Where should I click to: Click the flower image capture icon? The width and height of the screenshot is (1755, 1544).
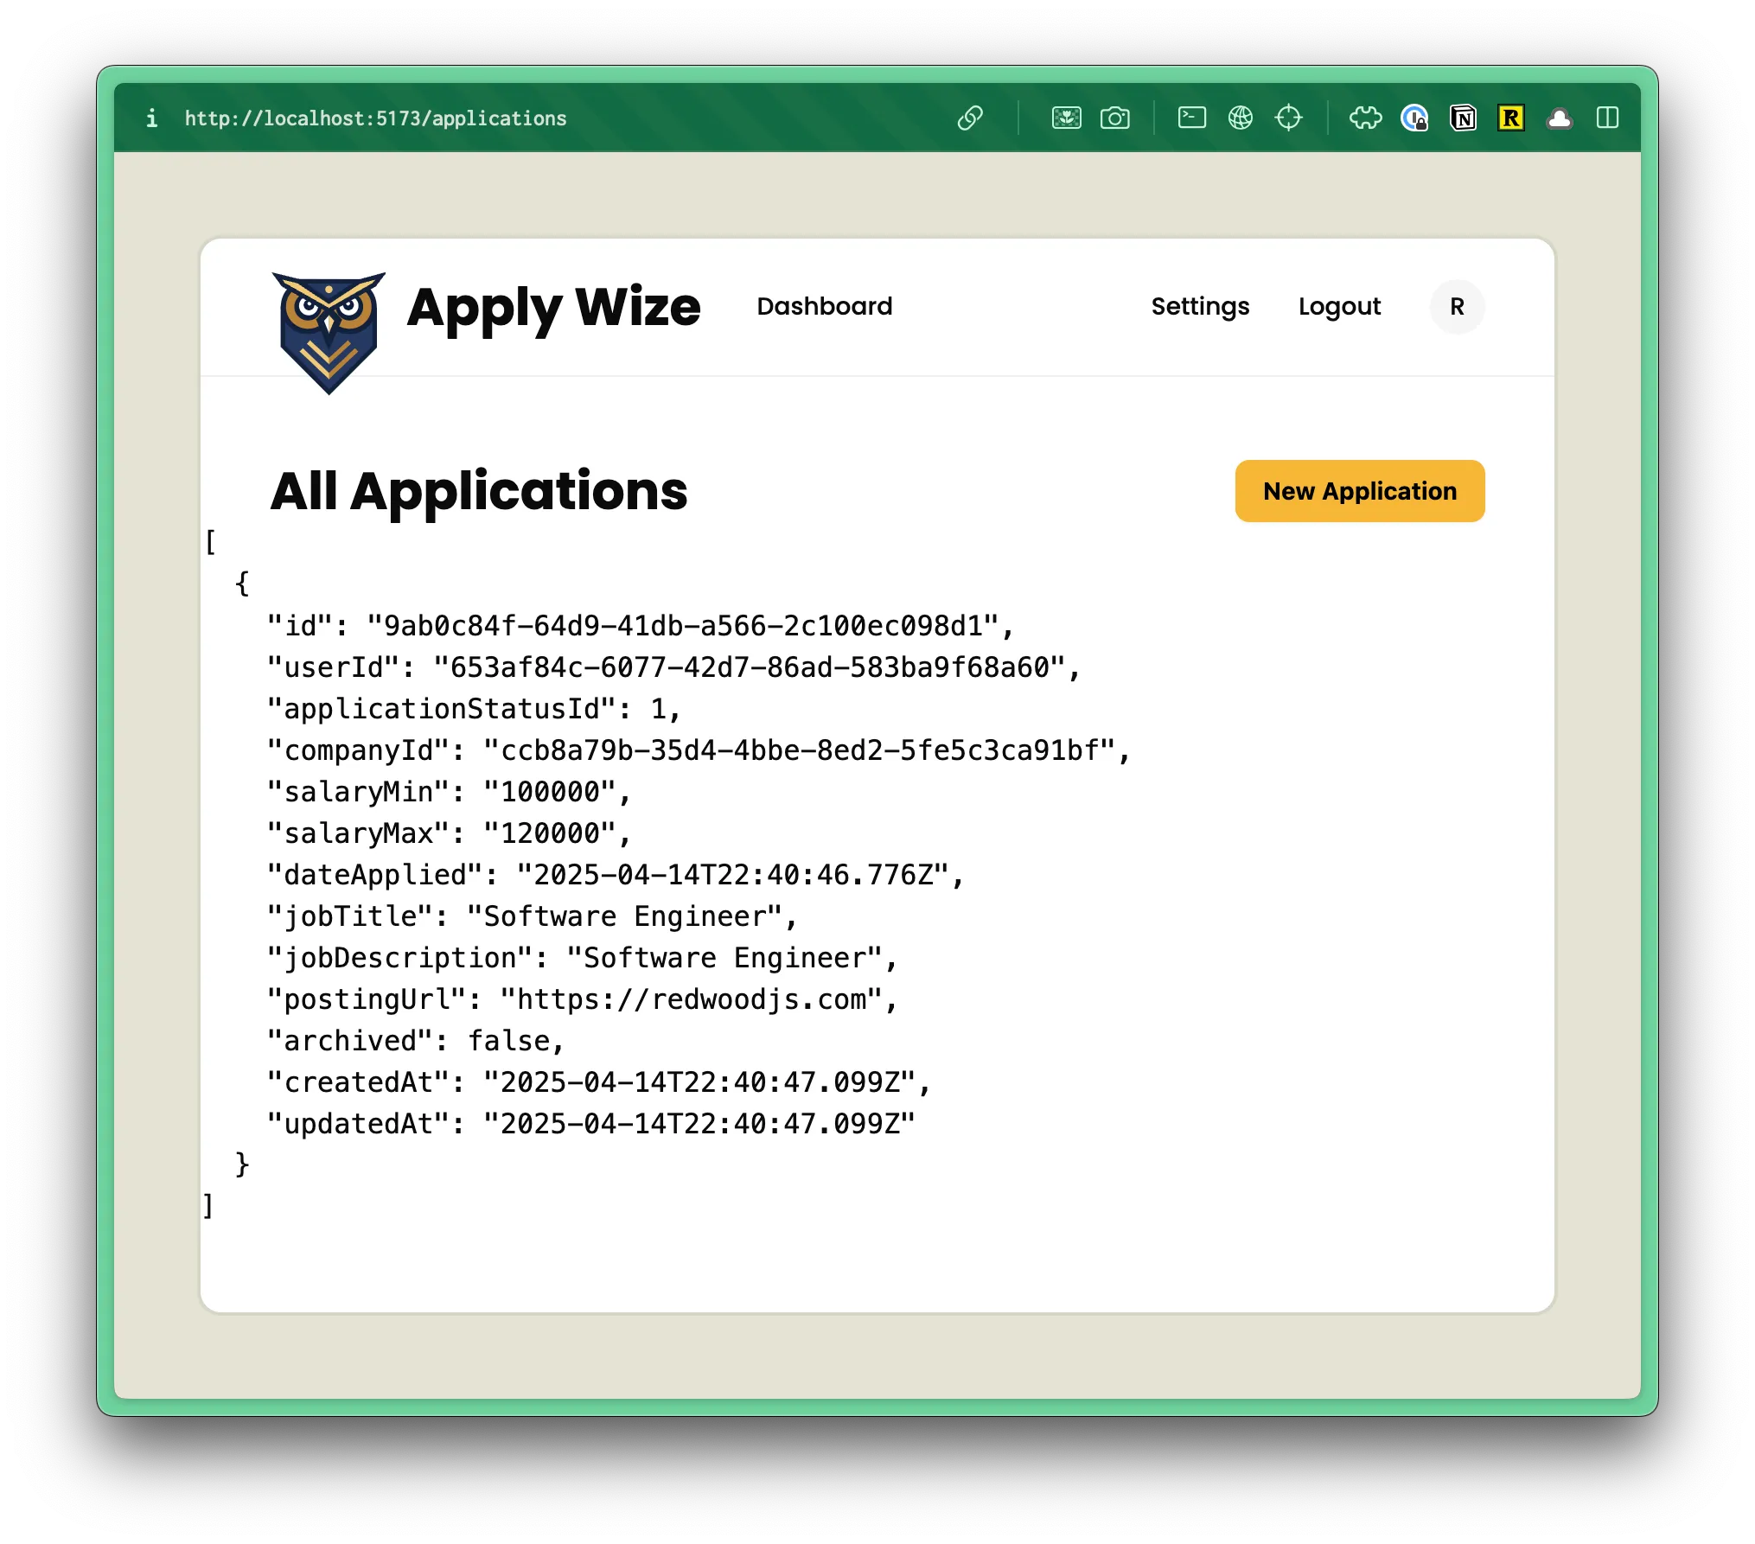click(1066, 118)
